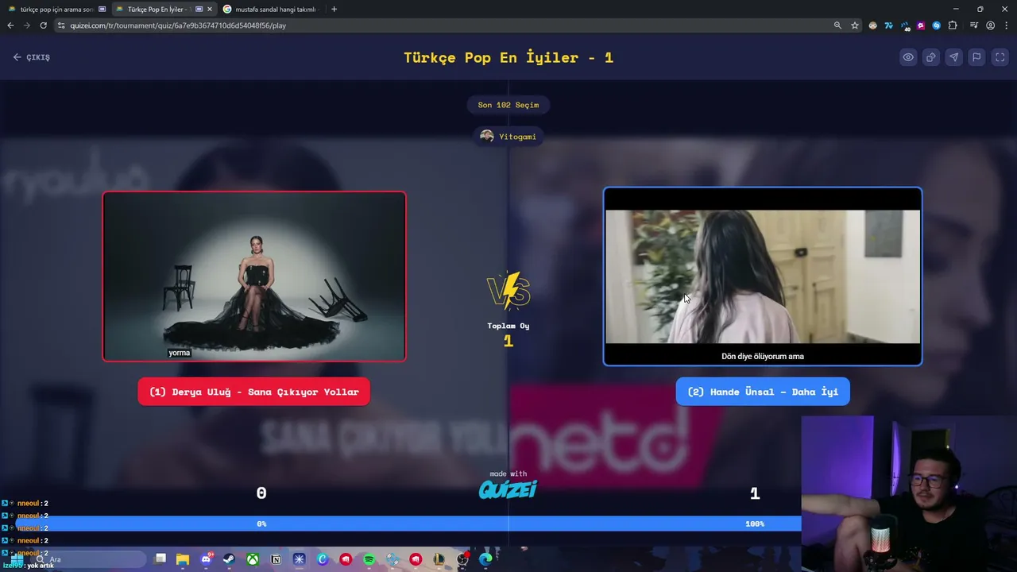Open the Chrome profile avatar menu
1017x572 pixels.
click(x=990, y=25)
